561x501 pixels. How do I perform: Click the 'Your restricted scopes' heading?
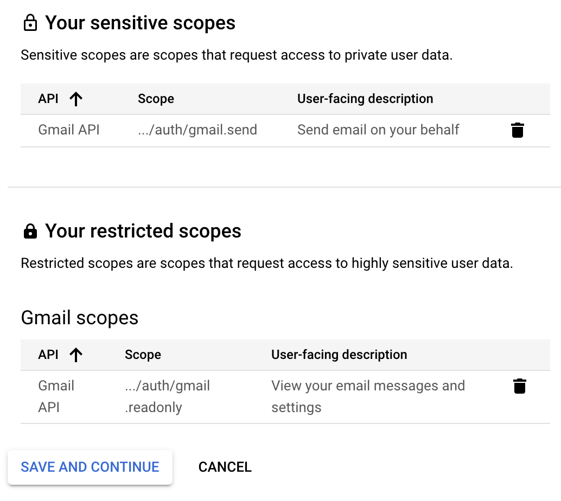click(143, 231)
